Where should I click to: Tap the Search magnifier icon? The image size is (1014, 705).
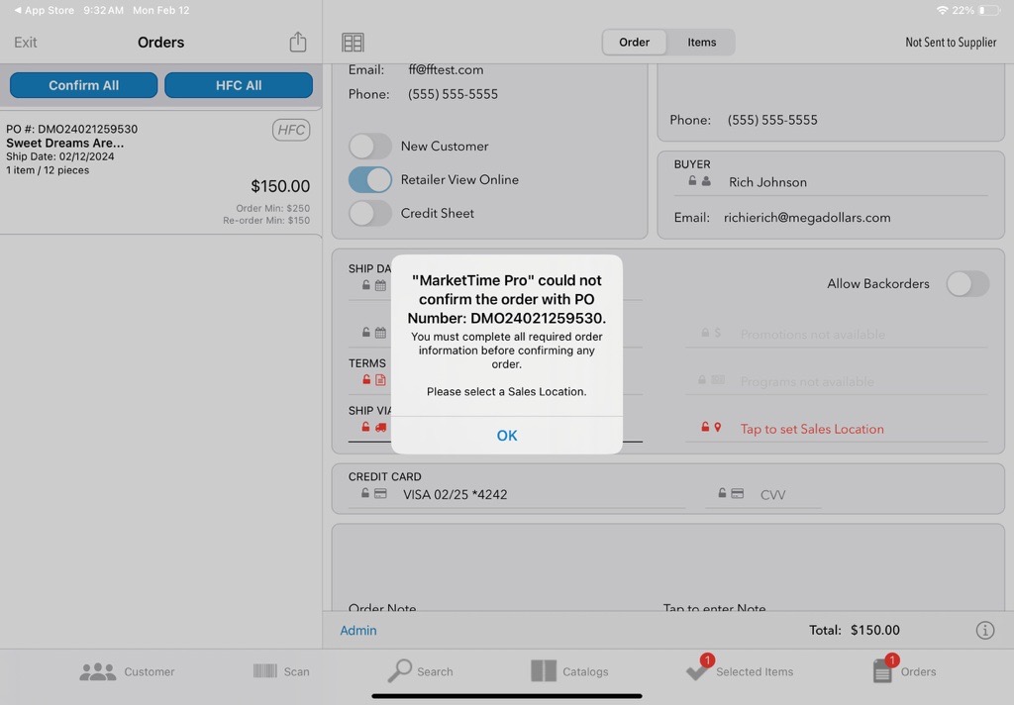(400, 670)
